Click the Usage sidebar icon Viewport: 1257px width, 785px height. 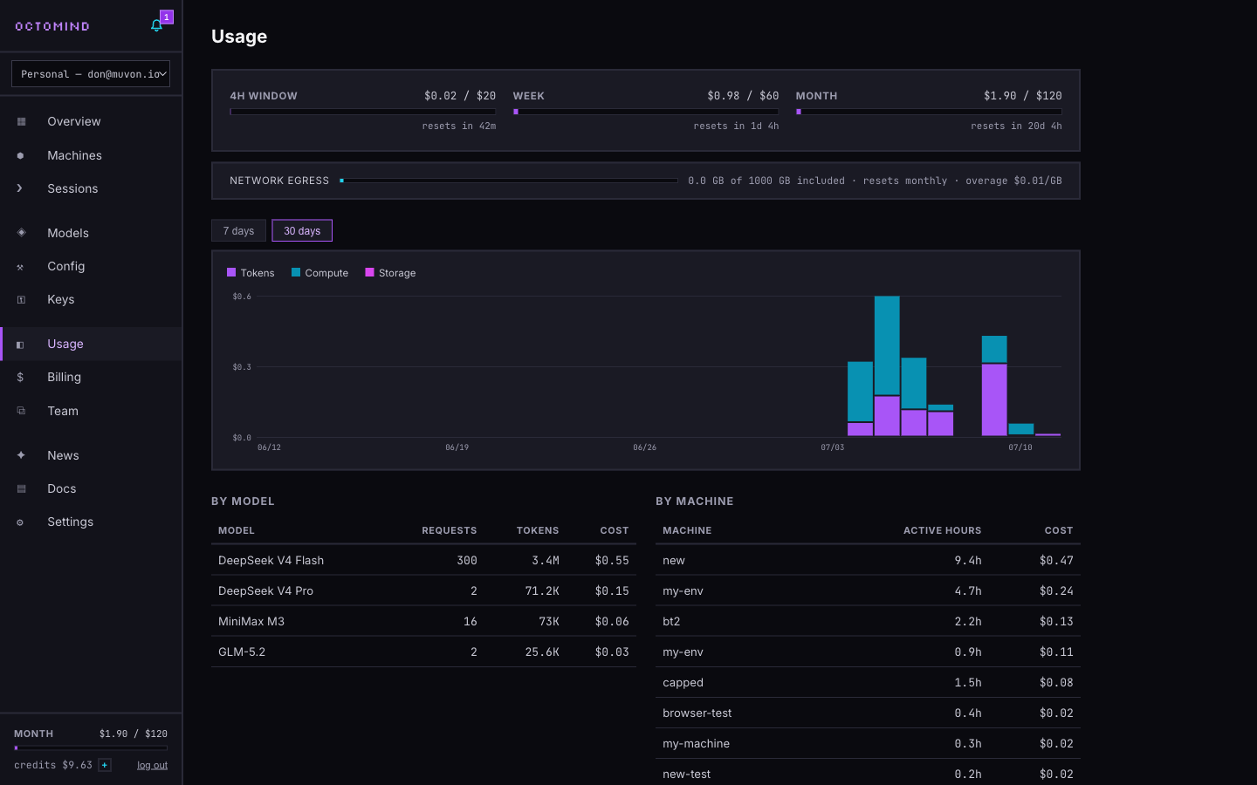click(21, 344)
